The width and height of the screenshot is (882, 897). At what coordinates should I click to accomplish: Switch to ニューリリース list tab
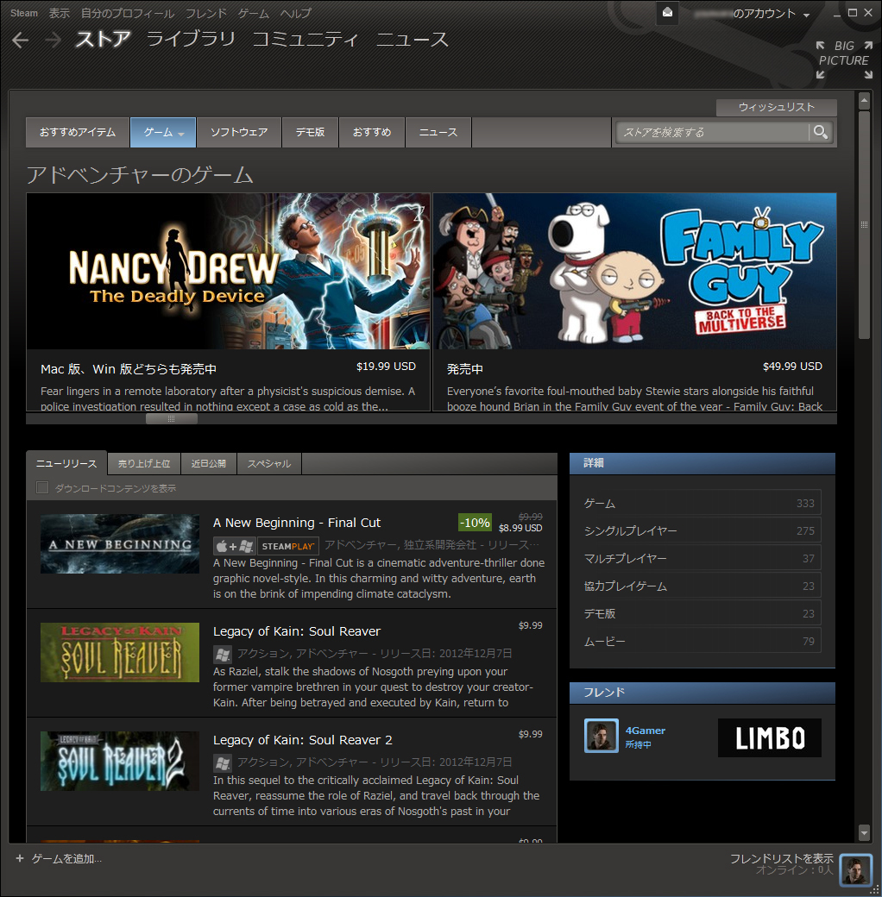66,463
